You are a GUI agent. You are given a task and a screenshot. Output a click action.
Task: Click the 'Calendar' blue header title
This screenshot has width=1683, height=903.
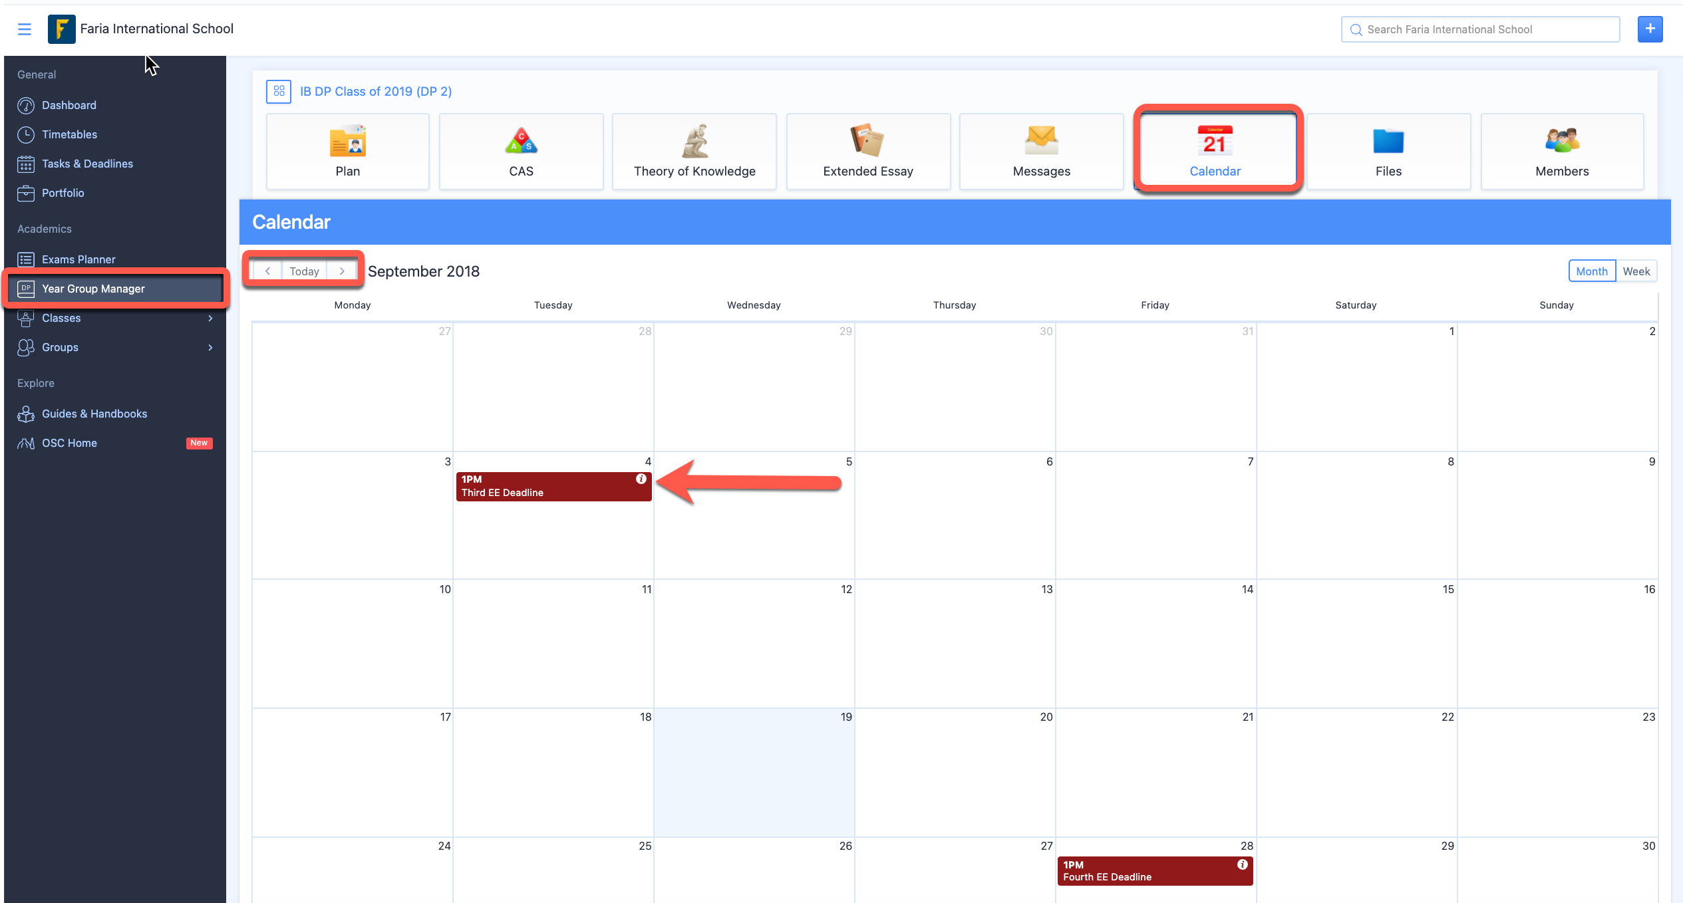[291, 222]
